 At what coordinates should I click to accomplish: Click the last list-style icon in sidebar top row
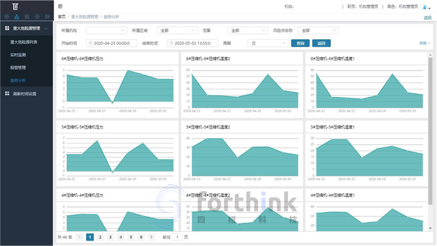(48, 16)
